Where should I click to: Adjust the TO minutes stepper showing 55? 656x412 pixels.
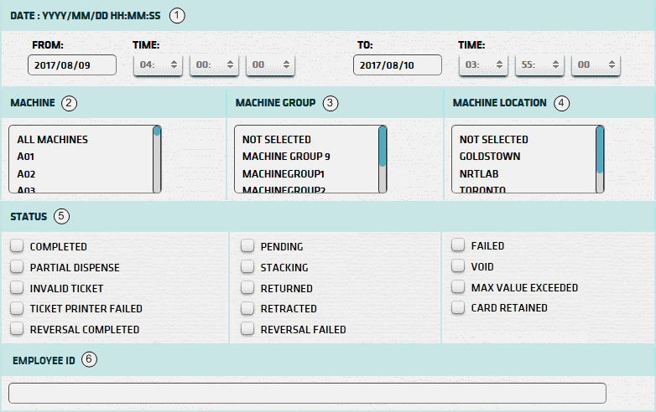(x=539, y=65)
